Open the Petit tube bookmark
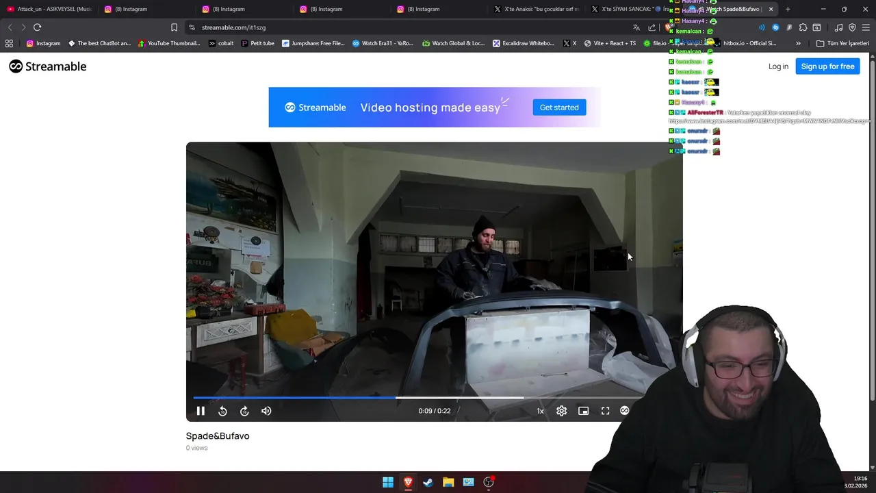 coord(257,43)
